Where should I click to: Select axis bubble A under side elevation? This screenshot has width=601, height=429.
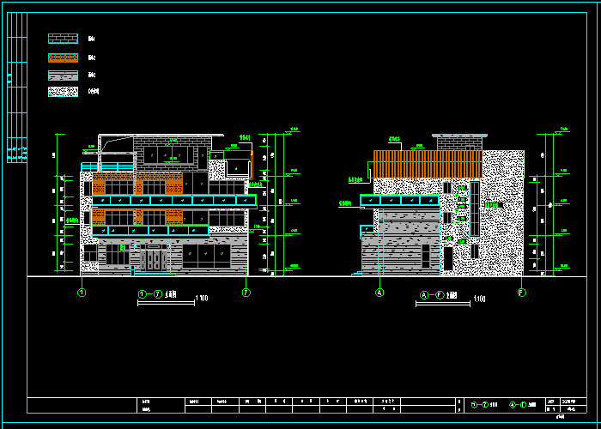click(379, 293)
